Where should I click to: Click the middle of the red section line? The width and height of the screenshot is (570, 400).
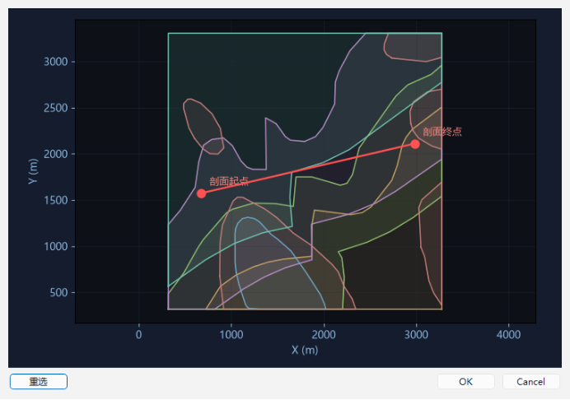pos(308,169)
